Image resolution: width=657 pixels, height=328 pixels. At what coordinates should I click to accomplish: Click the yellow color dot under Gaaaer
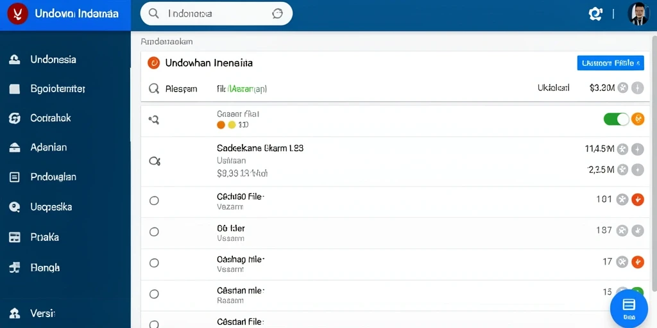pos(232,125)
